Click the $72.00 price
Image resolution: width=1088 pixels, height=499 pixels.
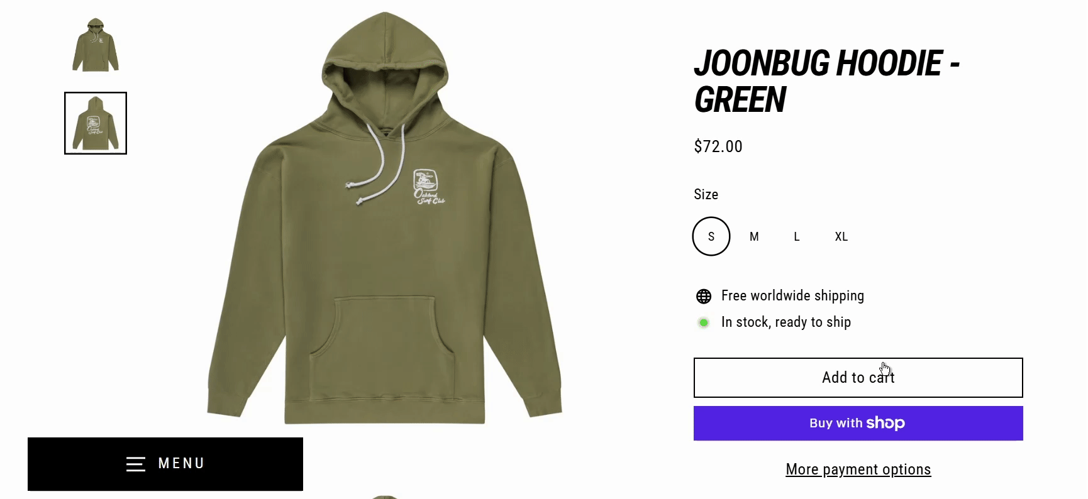[718, 146]
